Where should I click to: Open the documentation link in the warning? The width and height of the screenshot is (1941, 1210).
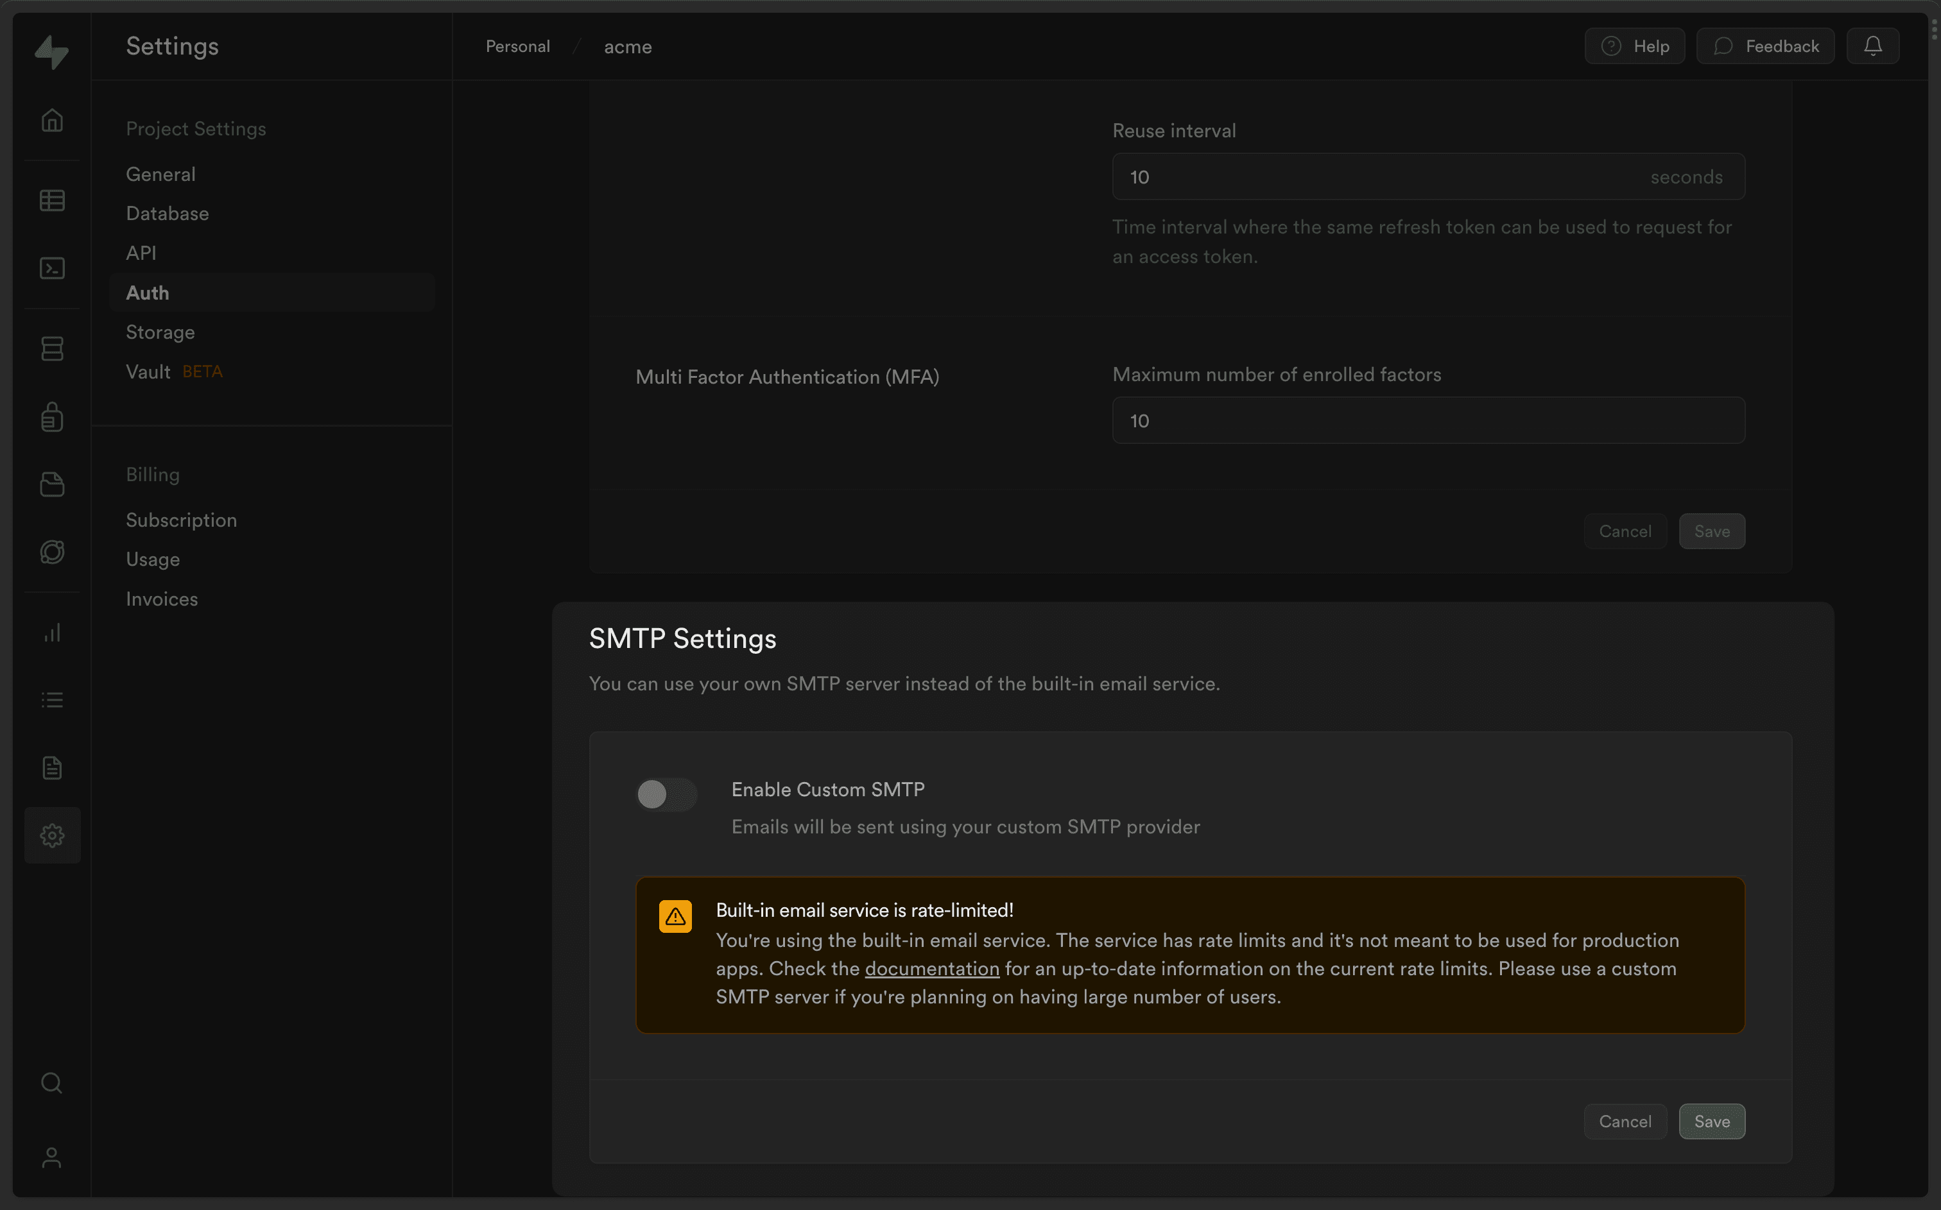point(931,968)
